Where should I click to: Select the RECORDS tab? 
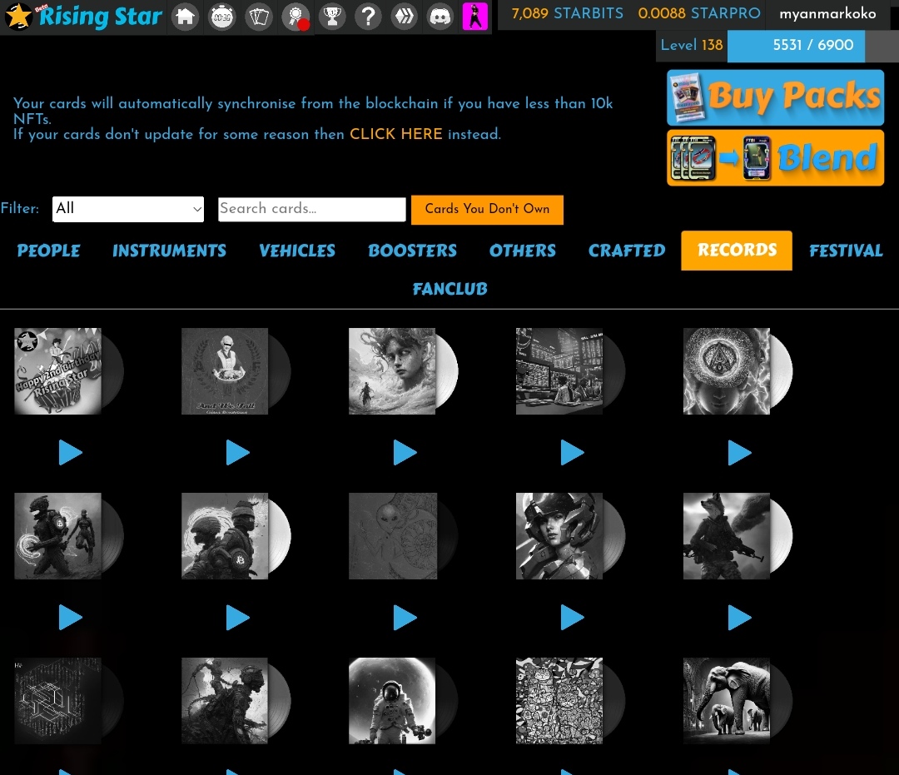click(737, 251)
